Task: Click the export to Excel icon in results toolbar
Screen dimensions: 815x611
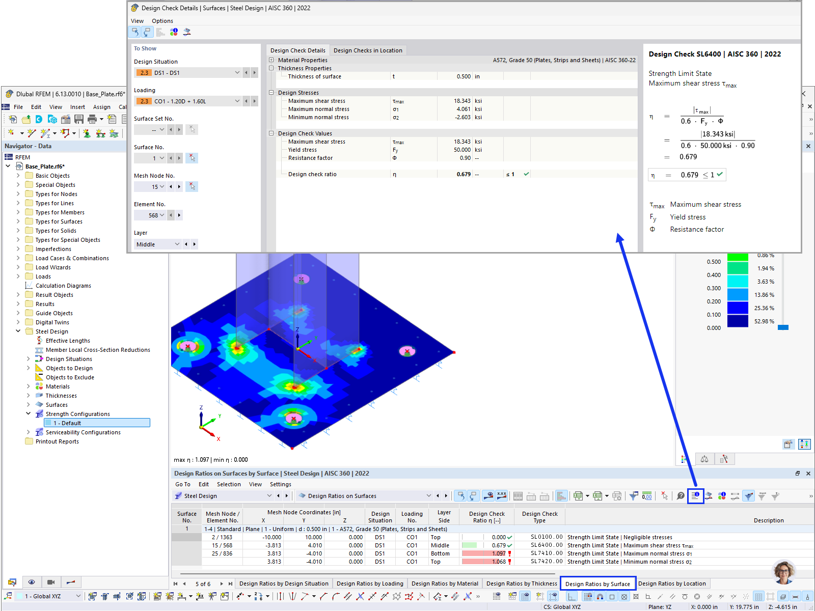Action: 578,496
